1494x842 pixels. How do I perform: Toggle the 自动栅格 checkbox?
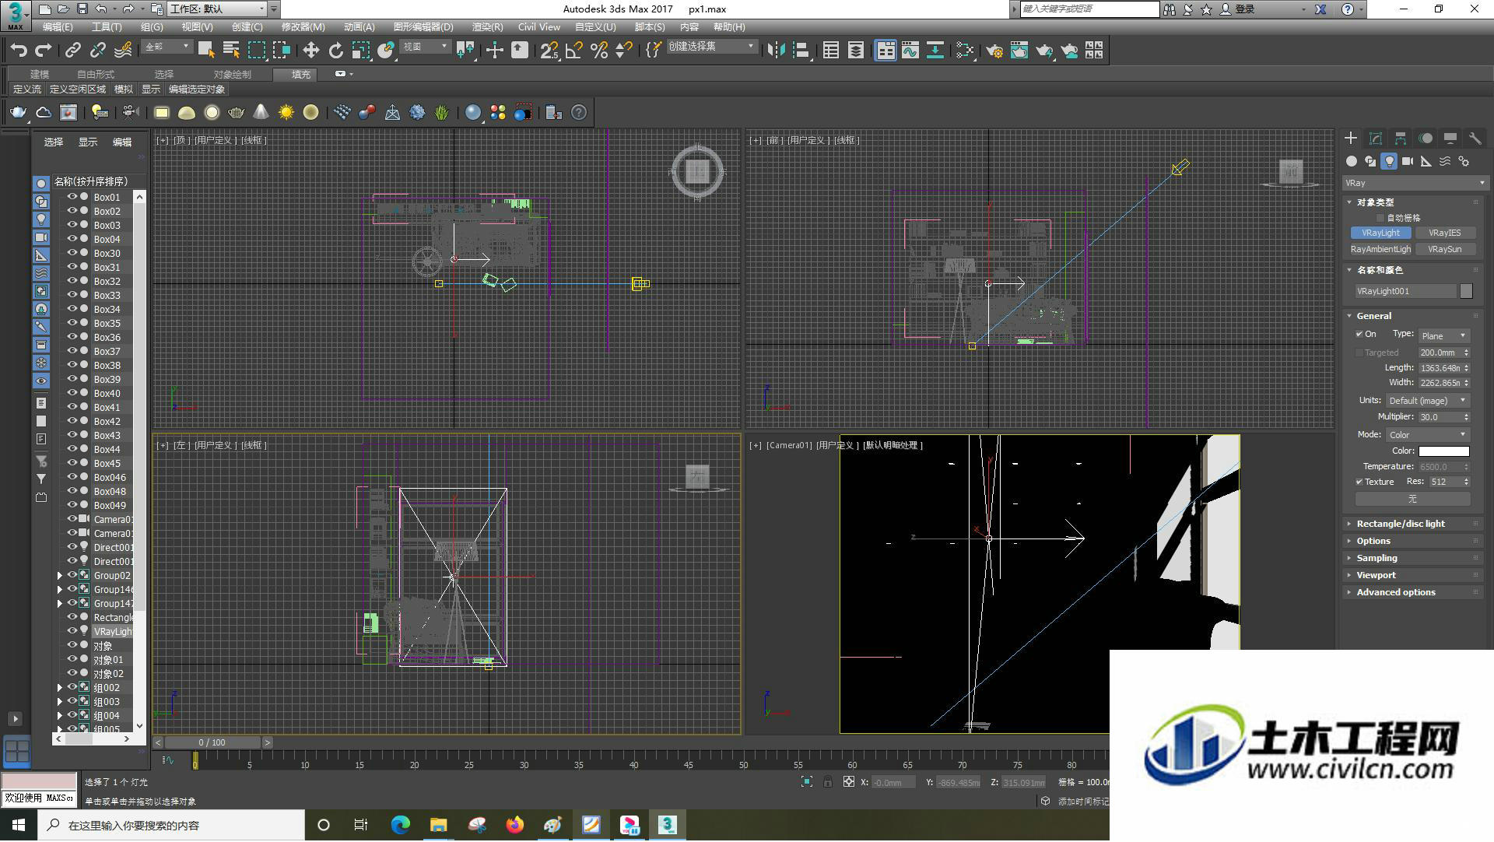click(1381, 219)
